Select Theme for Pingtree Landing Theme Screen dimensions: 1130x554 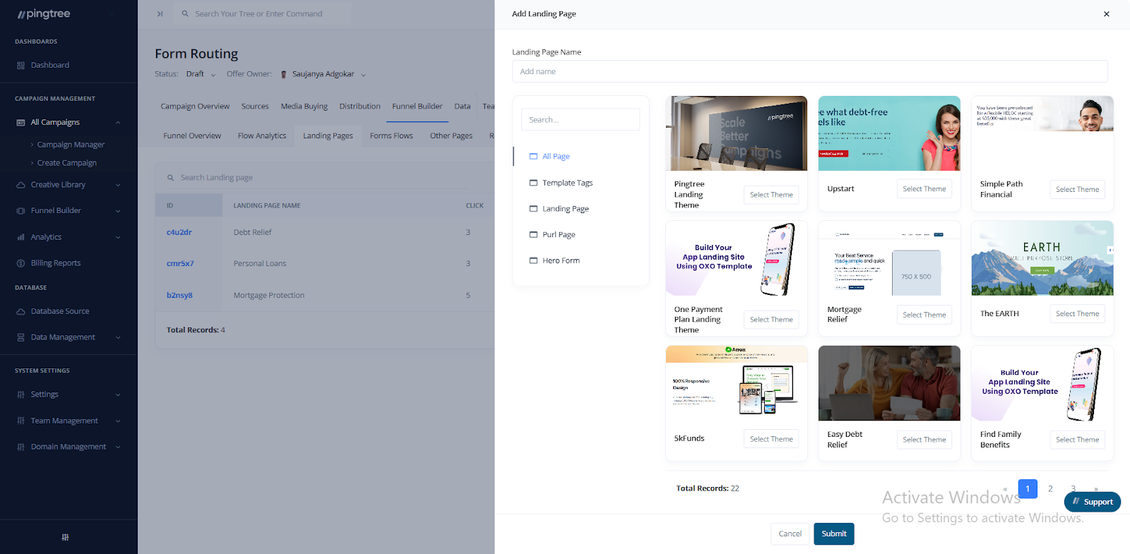pyautogui.click(x=771, y=195)
